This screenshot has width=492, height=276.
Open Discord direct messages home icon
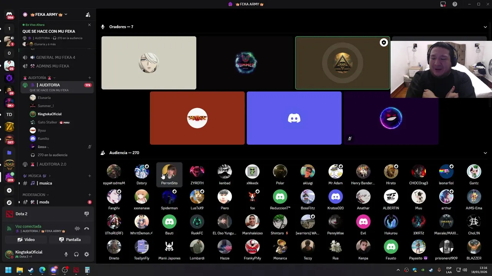[x=9, y=15]
